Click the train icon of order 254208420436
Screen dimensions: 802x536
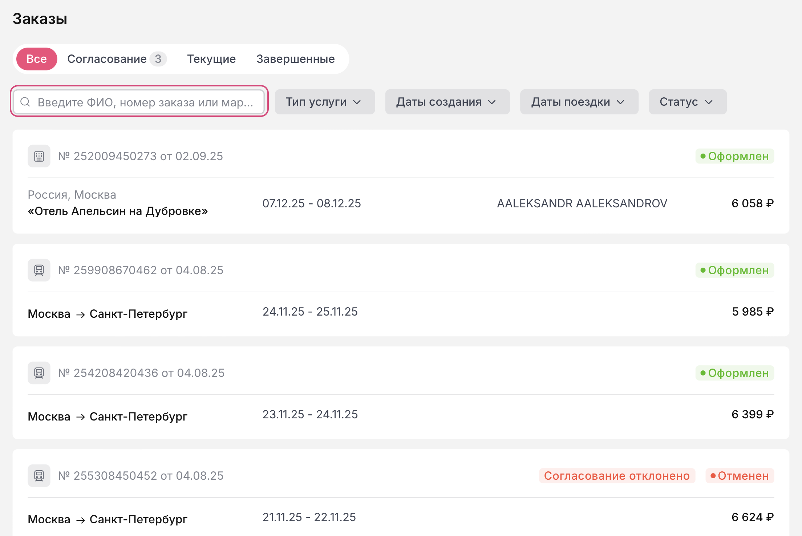click(39, 373)
